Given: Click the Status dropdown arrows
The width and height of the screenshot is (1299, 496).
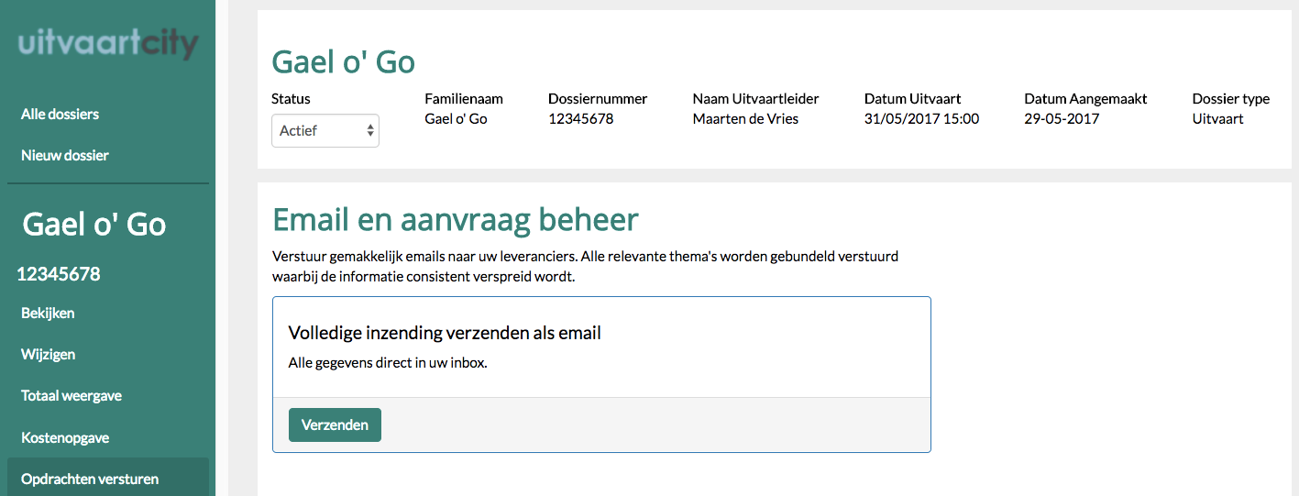Looking at the screenshot, I should click(x=370, y=130).
